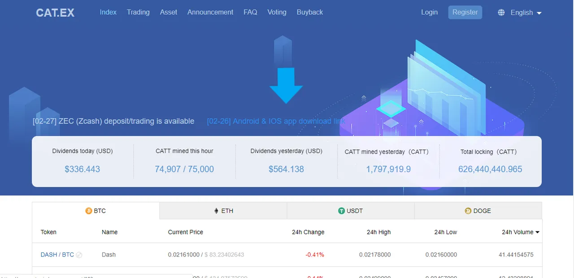Click the CAT.EX logo
The image size is (574, 278).
click(x=55, y=13)
